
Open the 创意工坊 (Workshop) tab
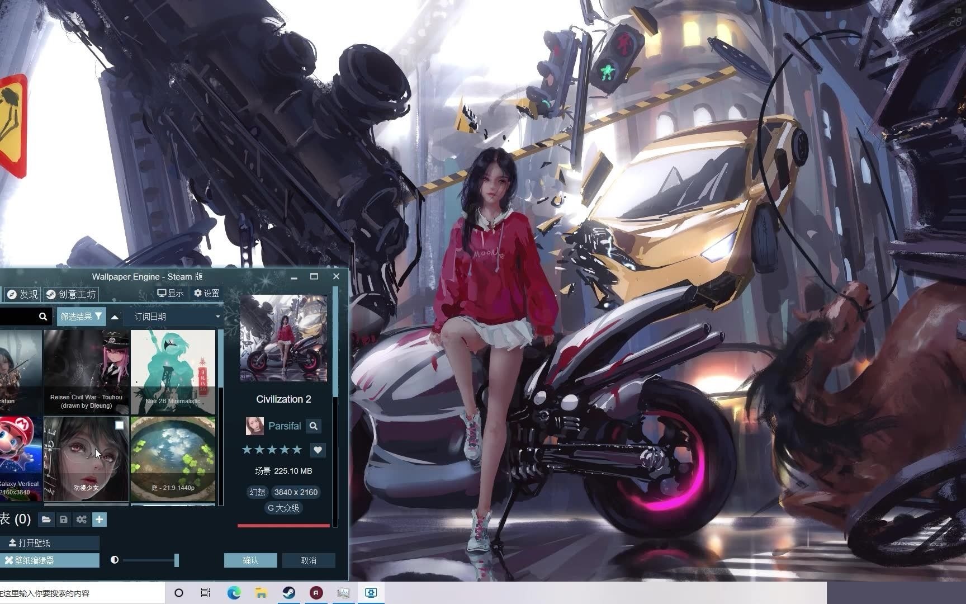pyautogui.click(x=71, y=294)
